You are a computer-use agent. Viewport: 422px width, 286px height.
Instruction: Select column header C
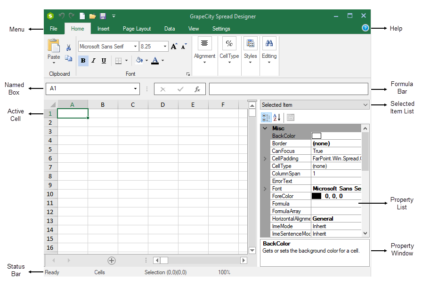[x=133, y=104]
